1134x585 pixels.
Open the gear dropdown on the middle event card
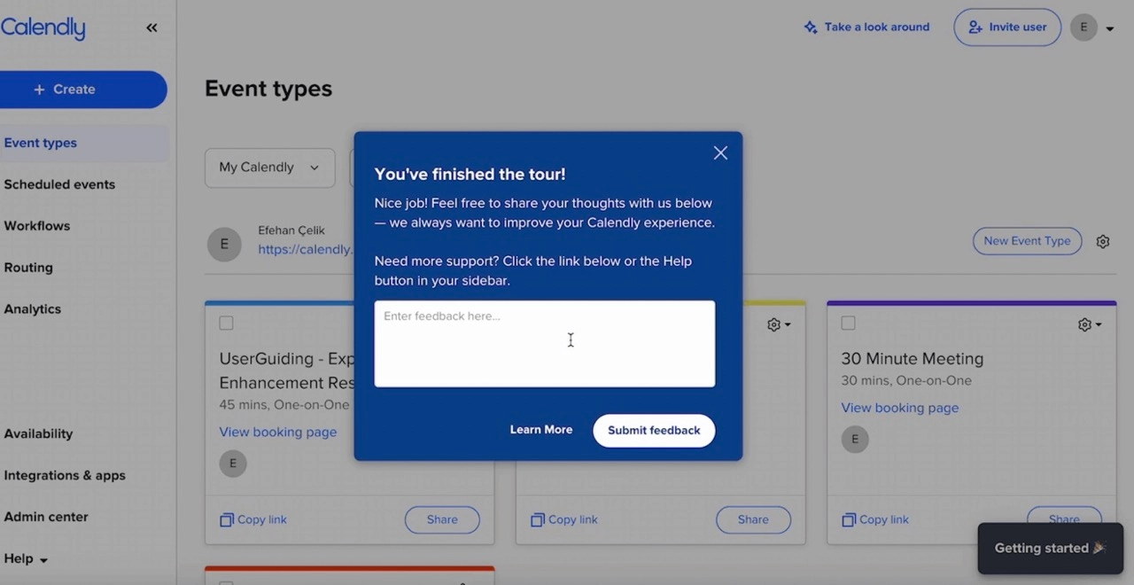pos(773,324)
